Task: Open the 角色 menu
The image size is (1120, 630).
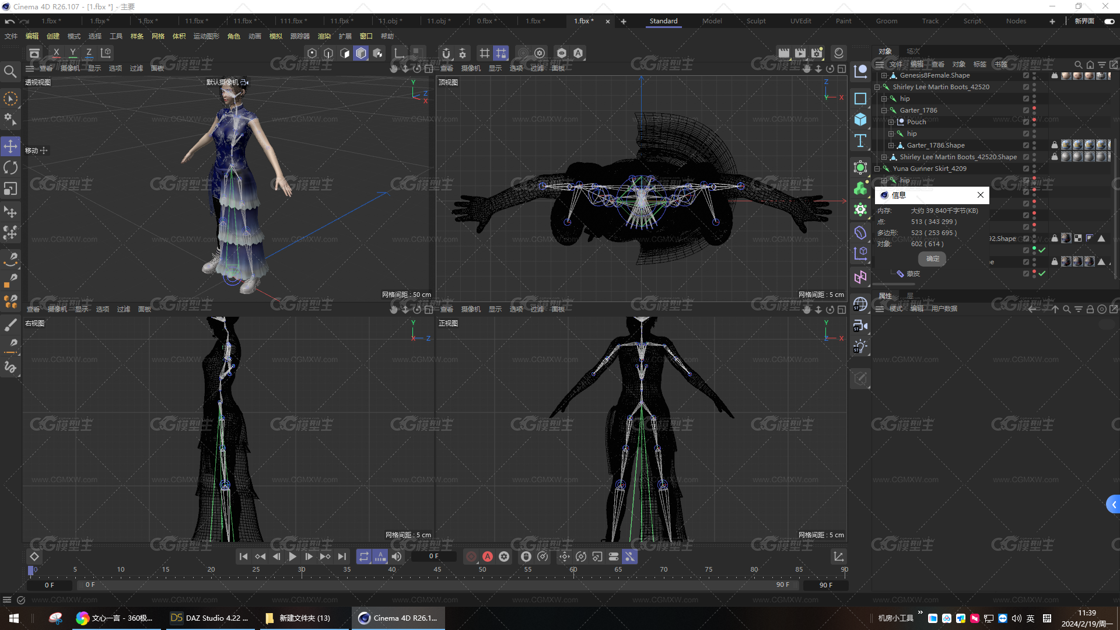Action: pyautogui.click(x=234, y=36)
